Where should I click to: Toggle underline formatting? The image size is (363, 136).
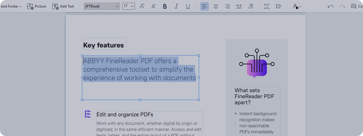tap(188, 6)
